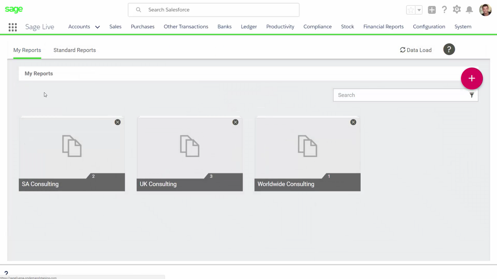Screen dimensions: 497x279
Task: Open the favorites list dropdown arrow
Action: 419,10
